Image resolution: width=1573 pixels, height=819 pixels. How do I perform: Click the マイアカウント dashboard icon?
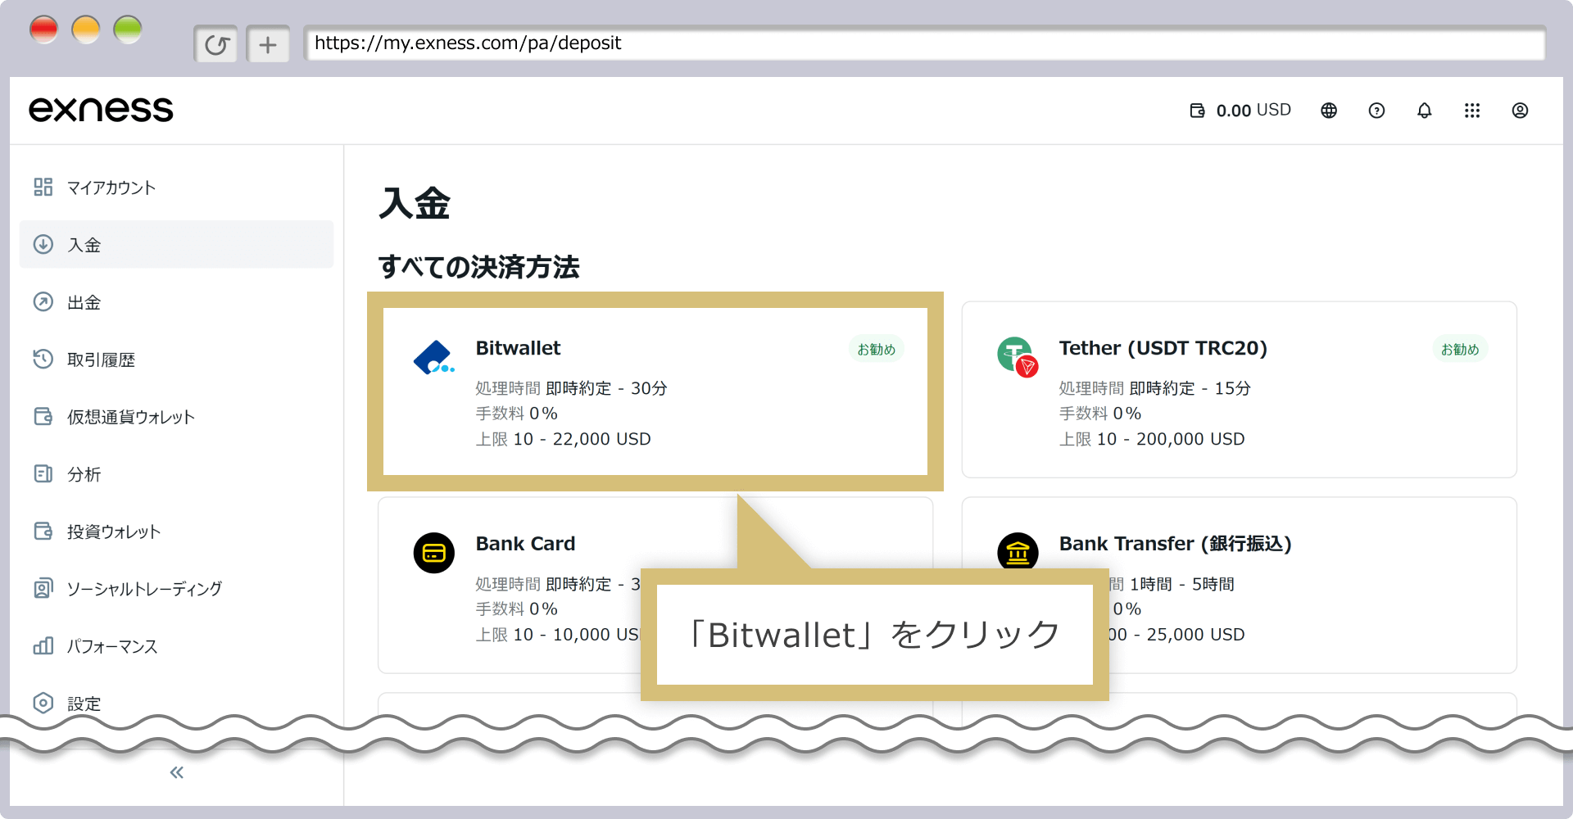click(43, 188)
